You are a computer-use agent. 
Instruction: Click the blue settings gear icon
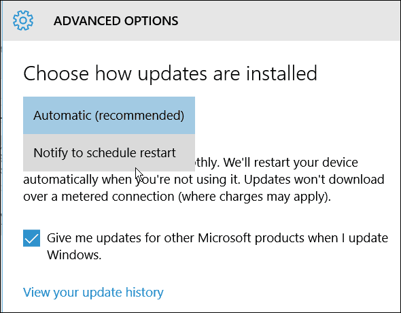tap(23, 20)
